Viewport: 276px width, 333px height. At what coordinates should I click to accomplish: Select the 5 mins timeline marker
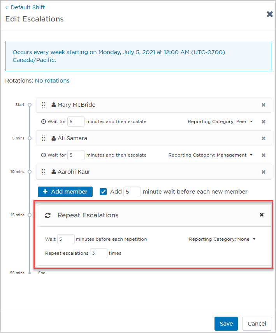[30, 138]
